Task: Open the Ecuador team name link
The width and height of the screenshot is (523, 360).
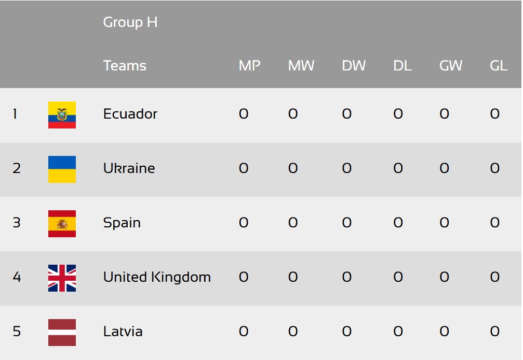Action: tap(130, 114)
